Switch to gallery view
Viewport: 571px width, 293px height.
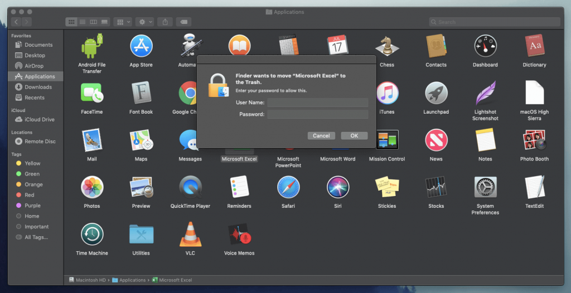[x=104, y=22]
